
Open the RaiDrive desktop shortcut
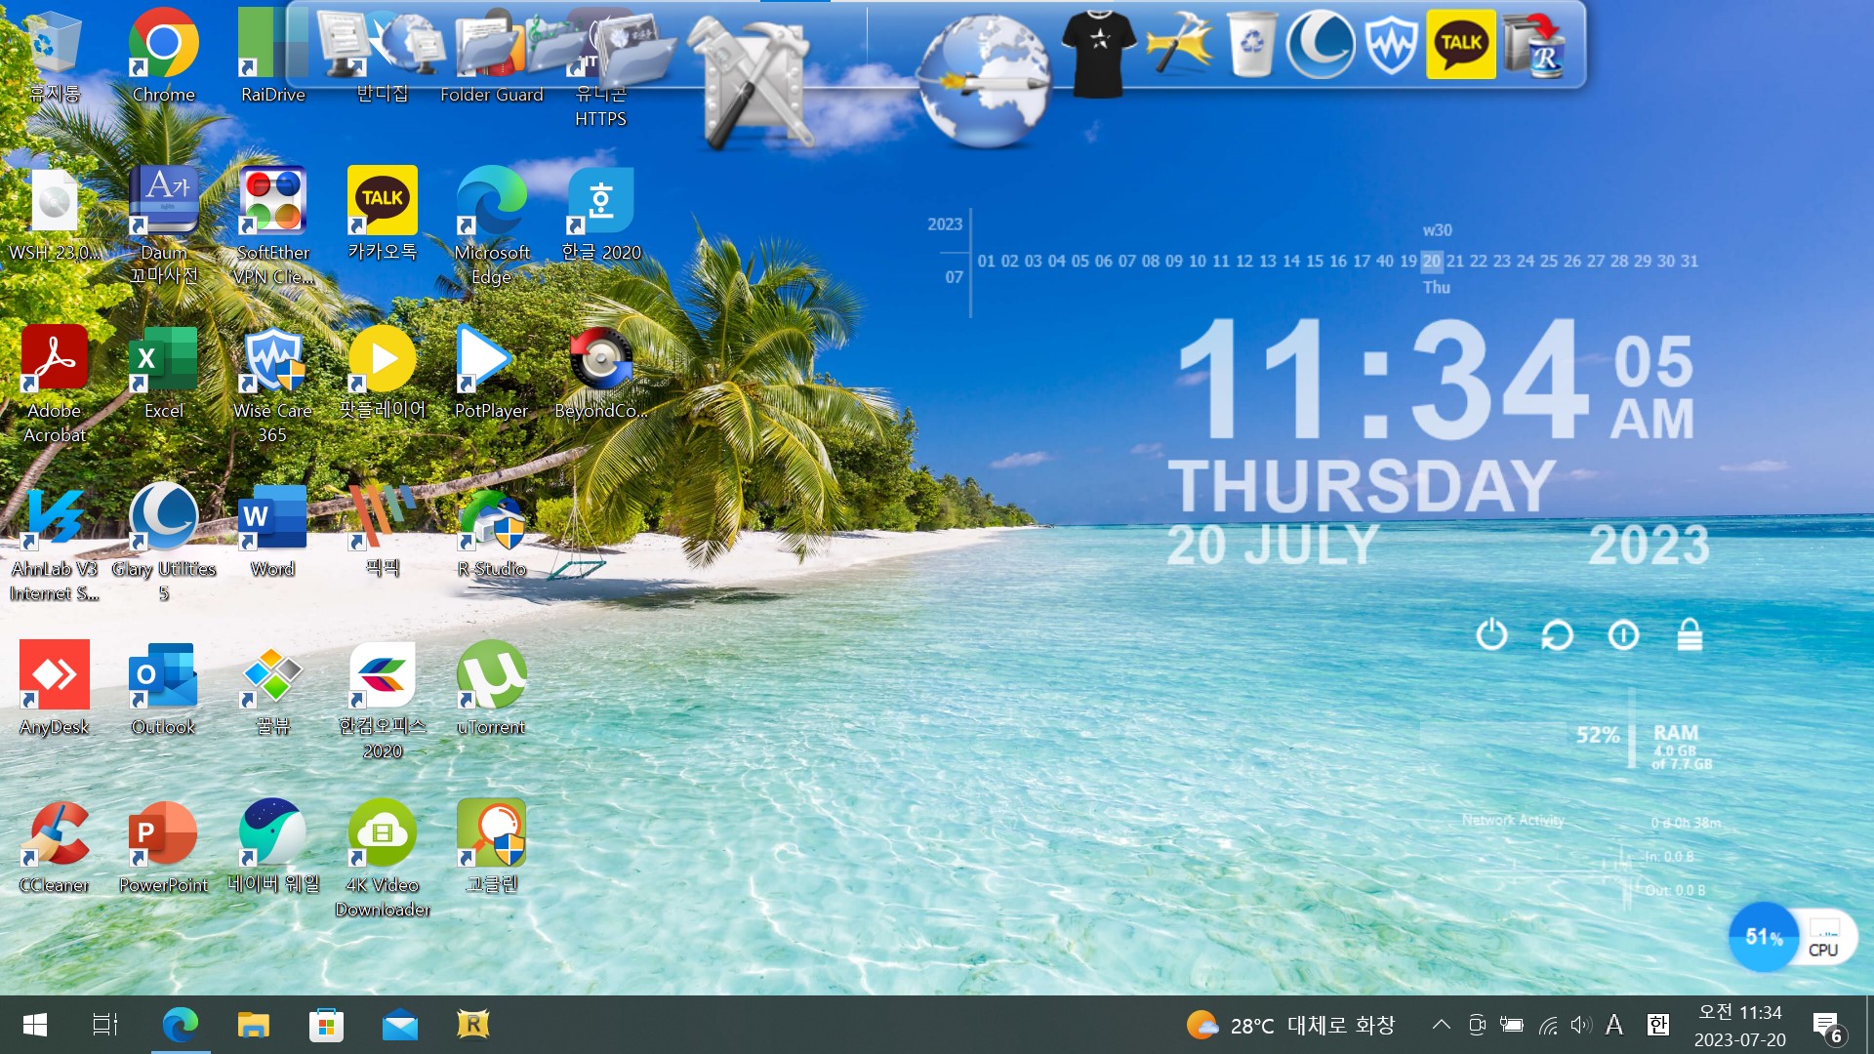(272, 44)
